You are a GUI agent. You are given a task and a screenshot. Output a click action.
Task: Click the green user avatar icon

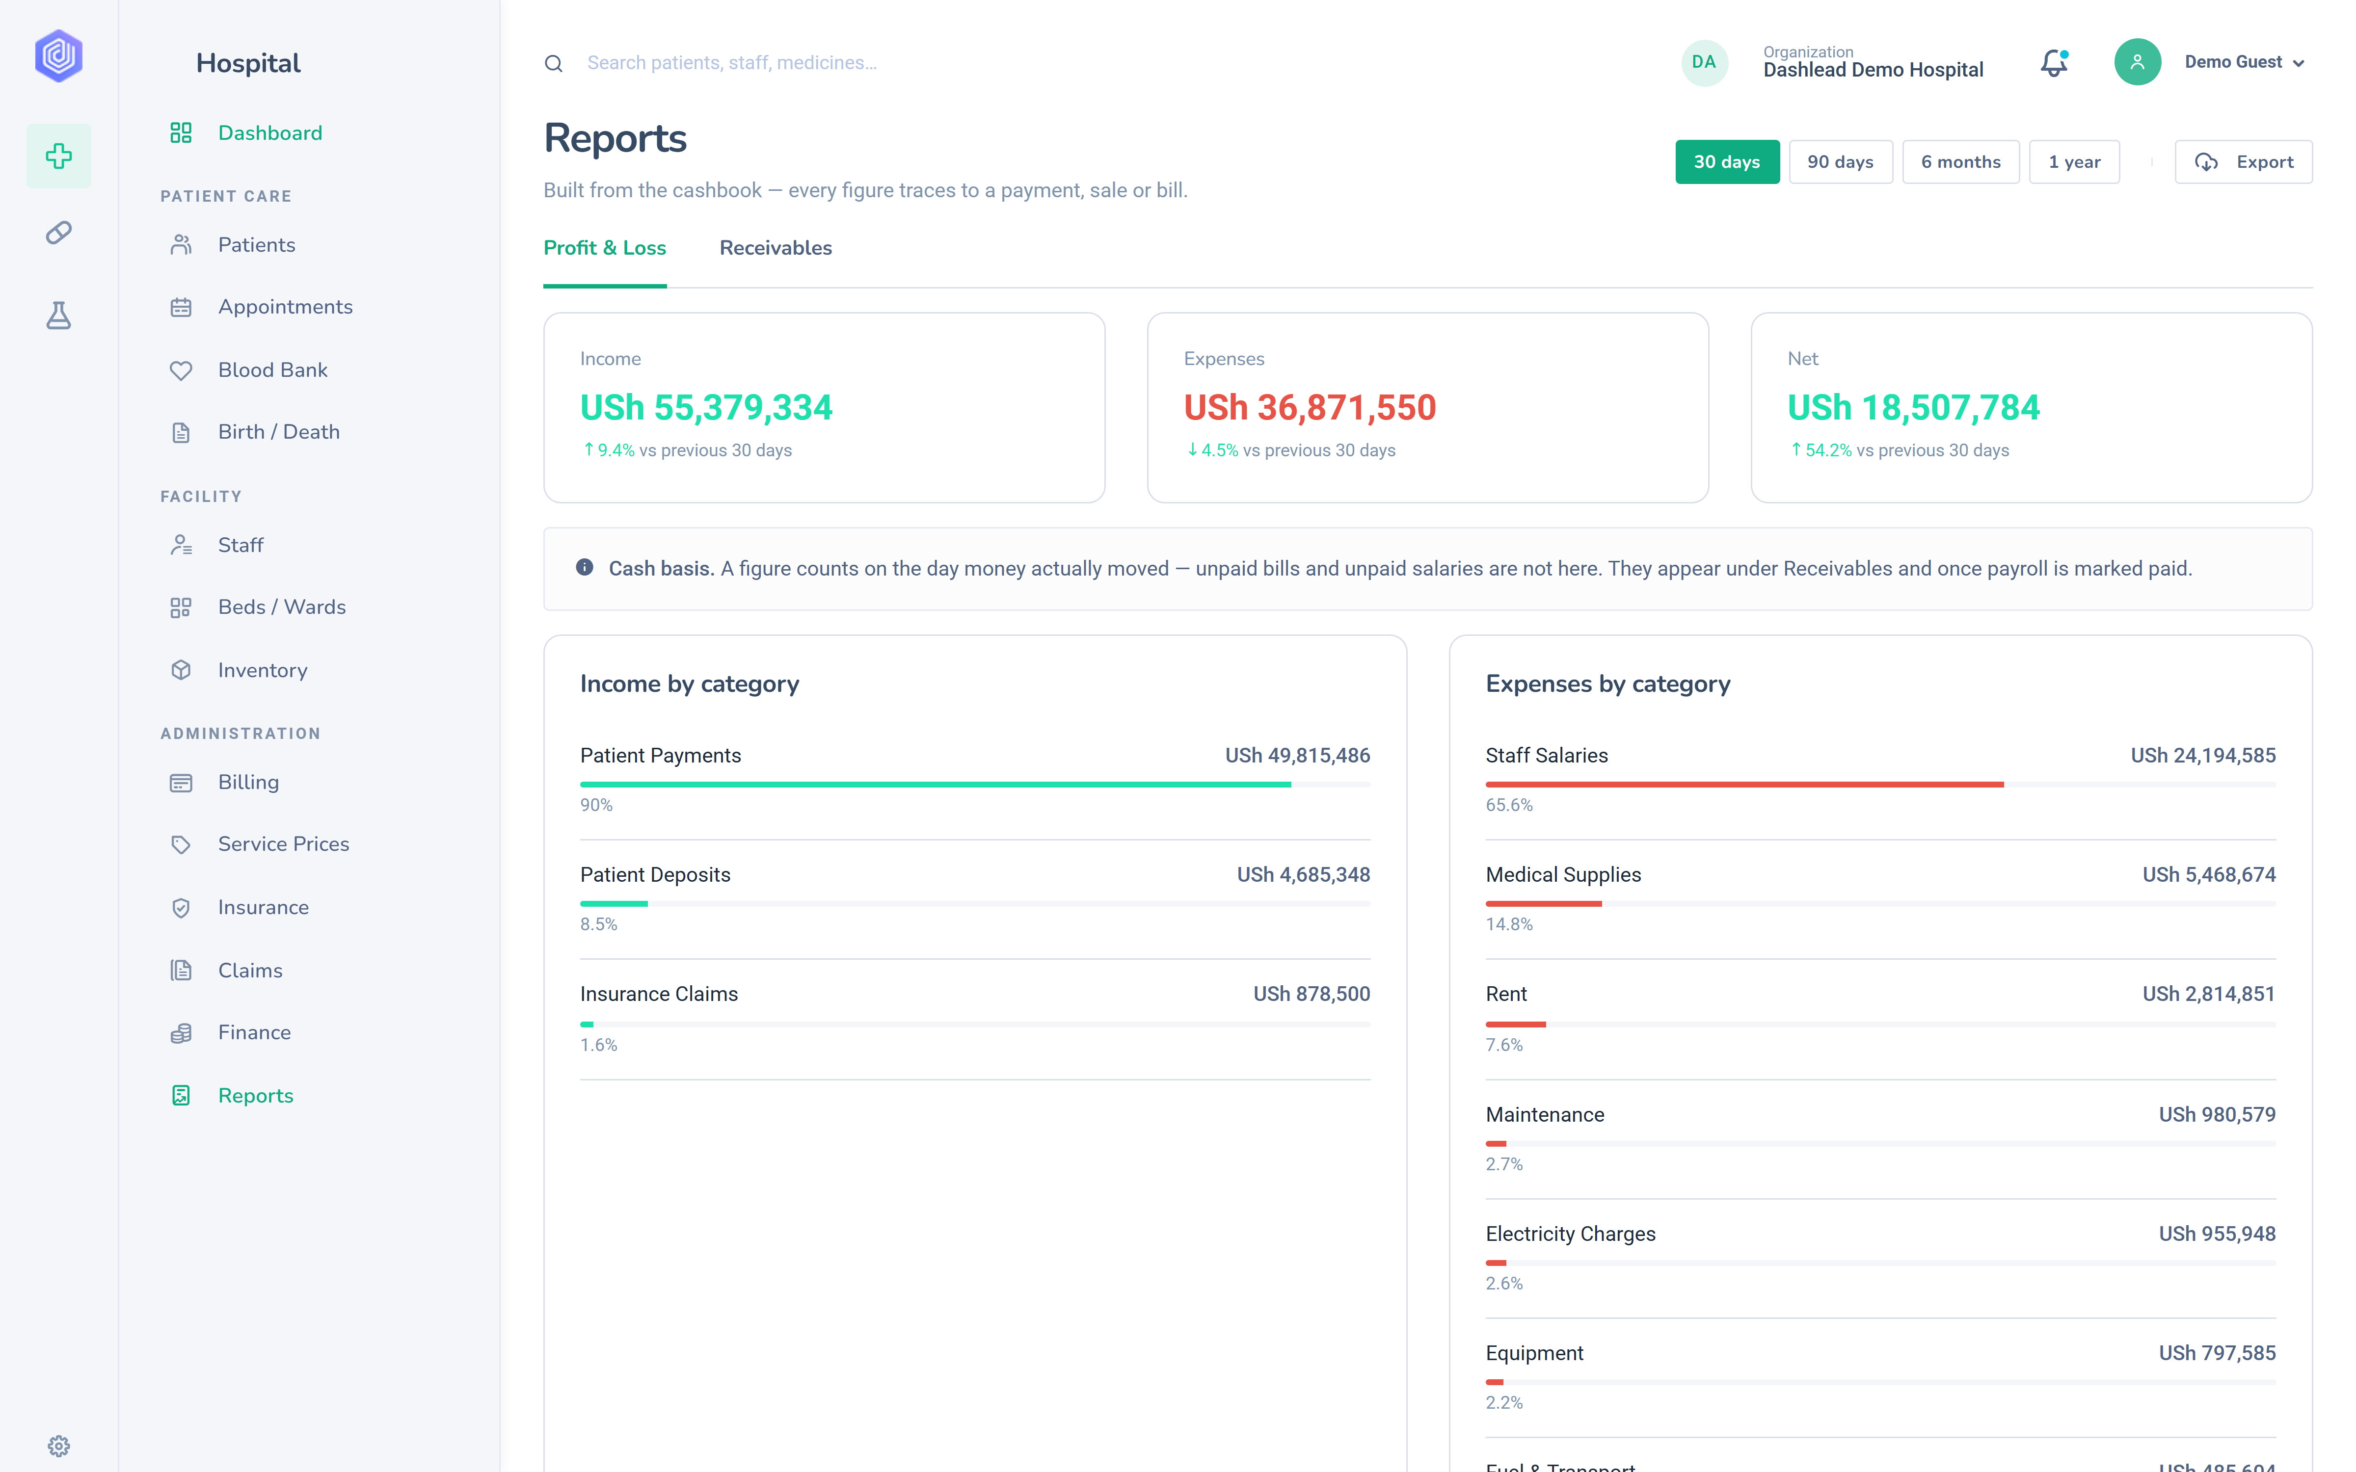(2137, 62)
